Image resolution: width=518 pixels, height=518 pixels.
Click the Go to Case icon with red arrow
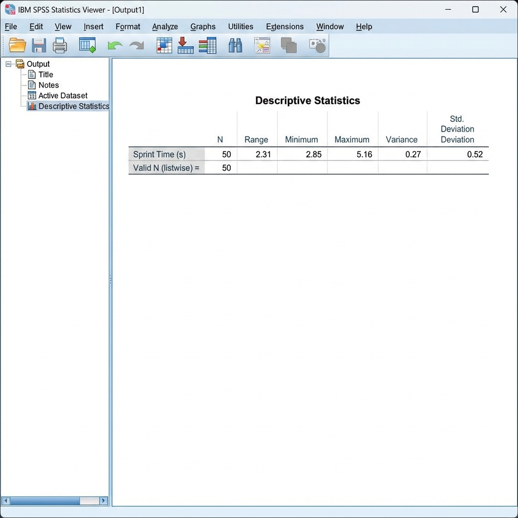186,46
